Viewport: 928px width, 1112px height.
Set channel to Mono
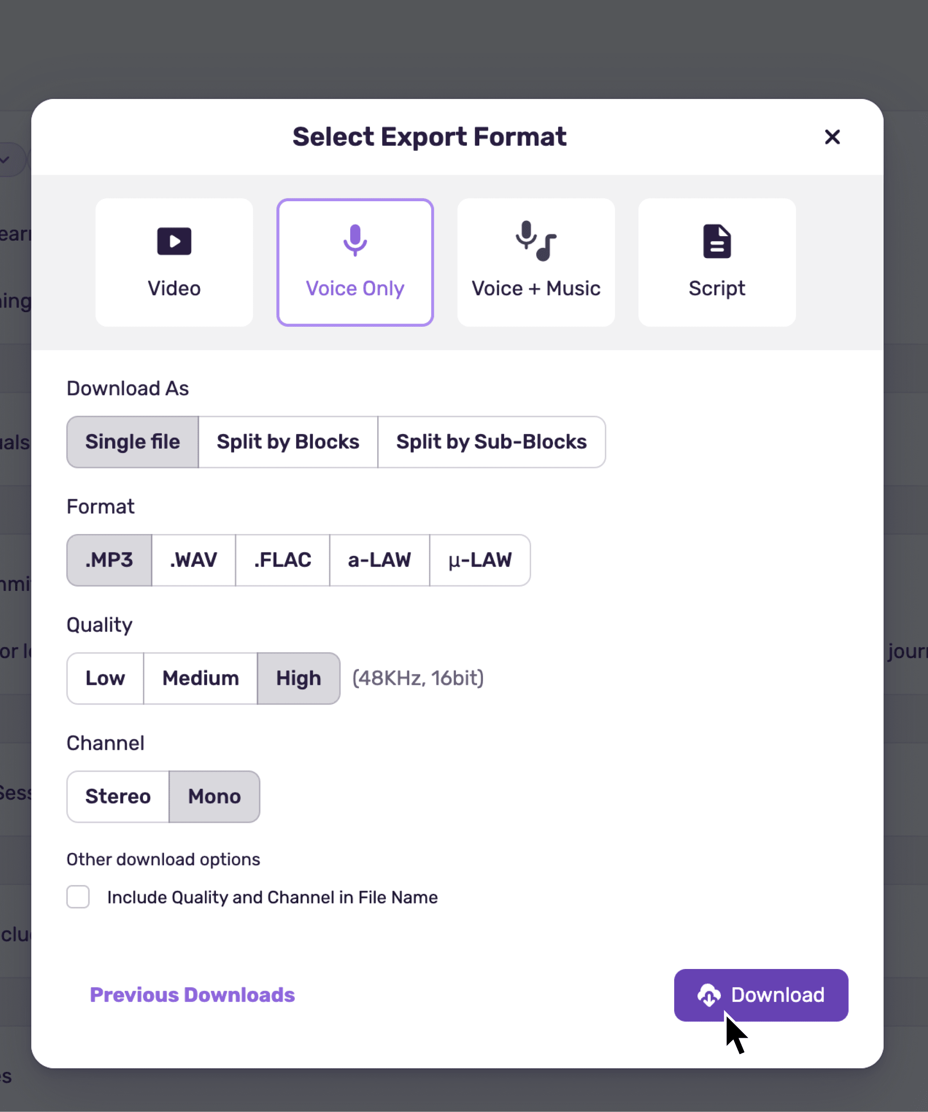click(x=214, y=796)
